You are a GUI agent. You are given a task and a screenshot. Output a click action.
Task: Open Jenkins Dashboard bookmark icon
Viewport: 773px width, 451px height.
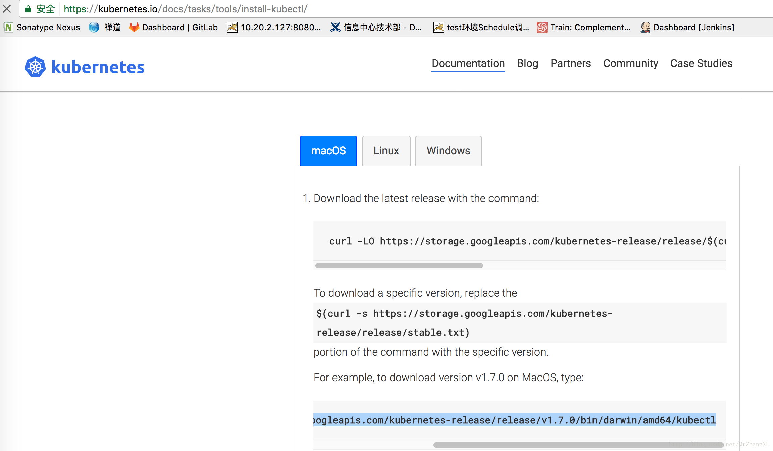pyautogui.click(x=645, y=27)
